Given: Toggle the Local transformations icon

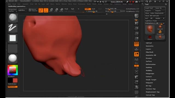Looking at the screenshot, I should pyautogui.click(x=136, y=54).
